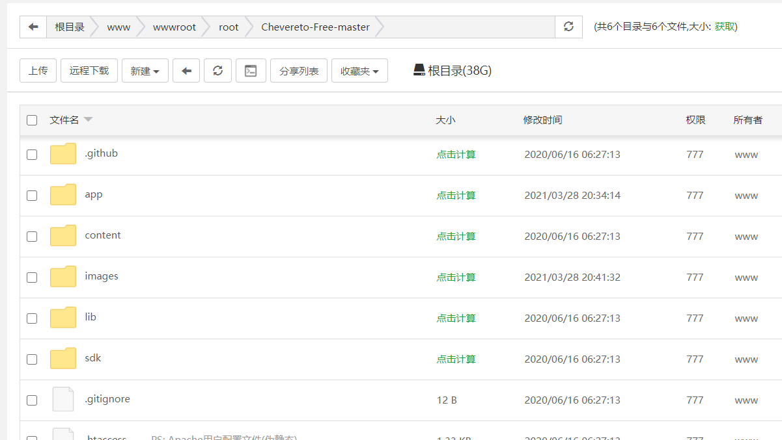The width and height of the screenshot is (782, 440).
Task: Click the .gitignore file icon
Action: click(x=63, y=399)
